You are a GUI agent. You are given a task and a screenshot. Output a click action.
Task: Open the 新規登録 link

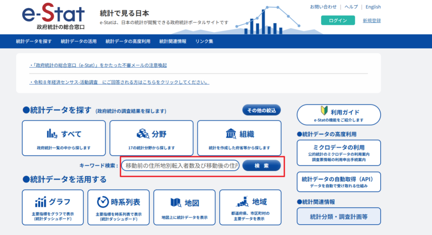(x=372, y=21)
